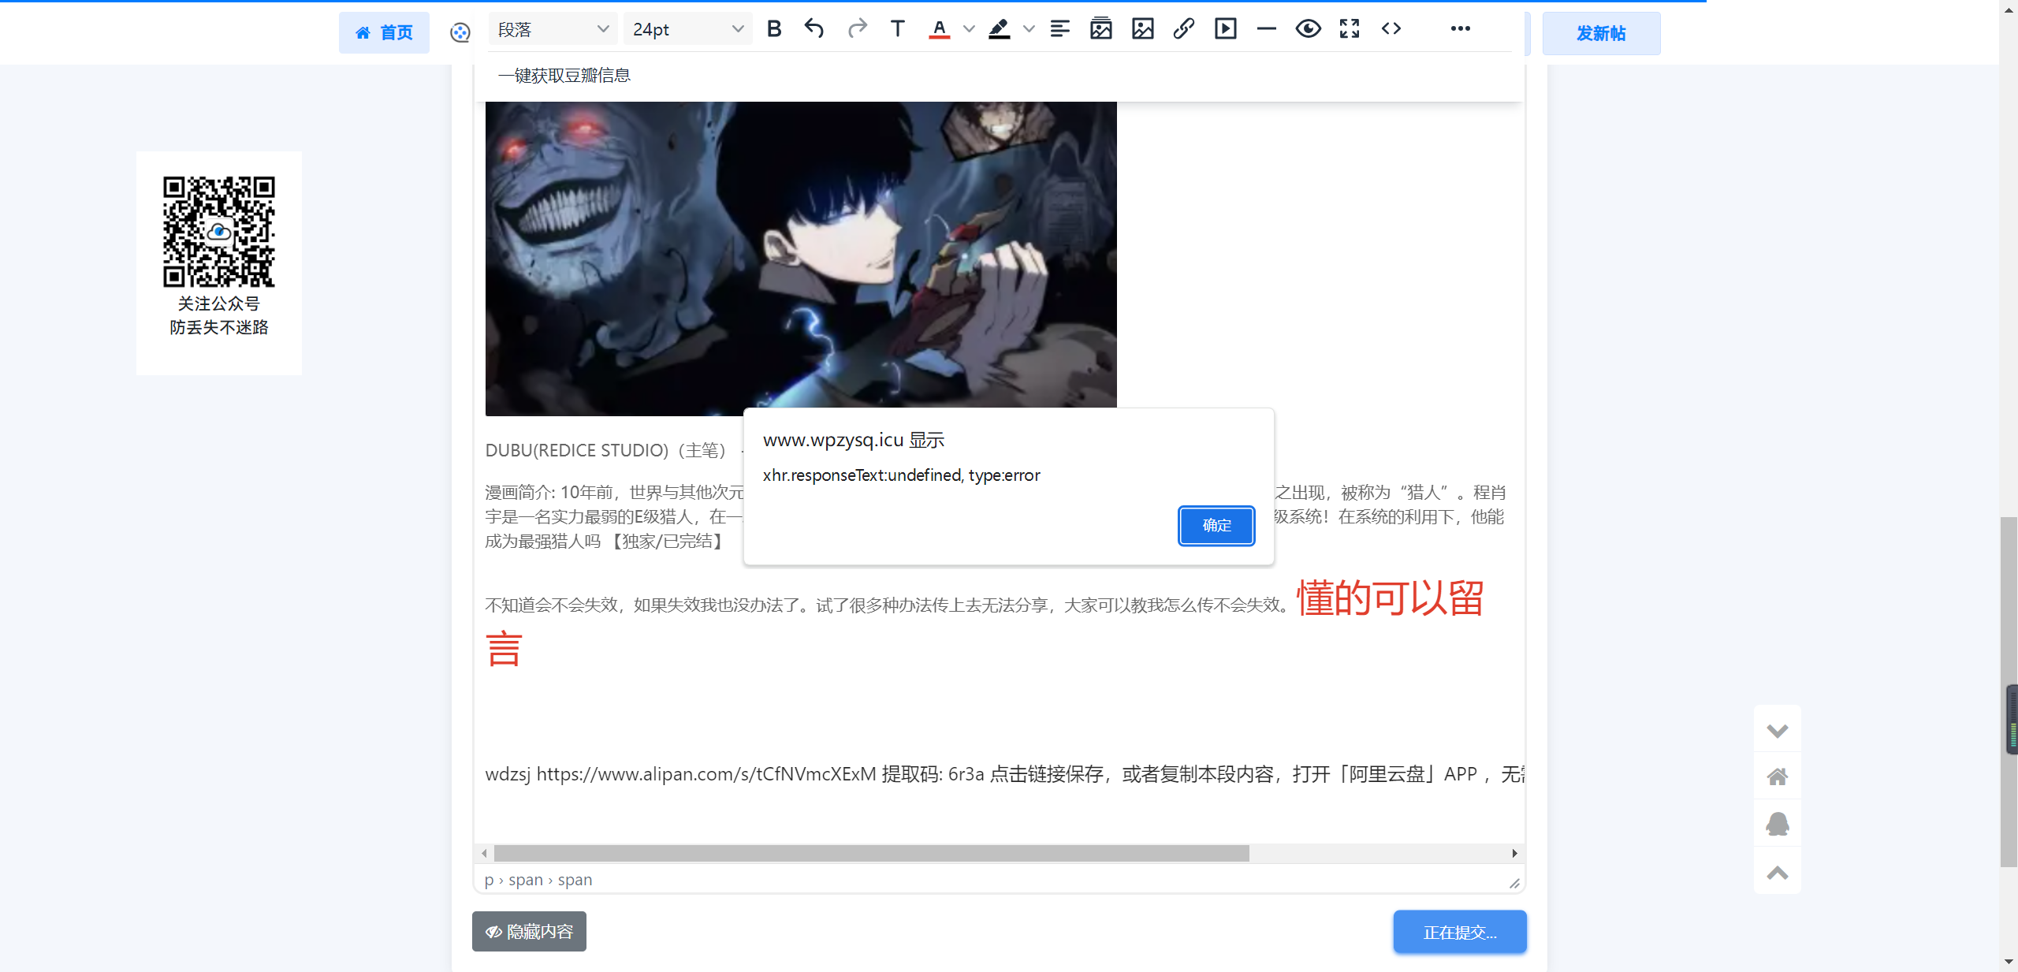The image size is (2018, 972).
Task: Apply red text color with the A icon
Action: point(939,29)
